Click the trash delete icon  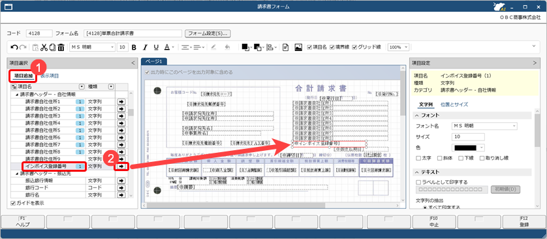61,47
